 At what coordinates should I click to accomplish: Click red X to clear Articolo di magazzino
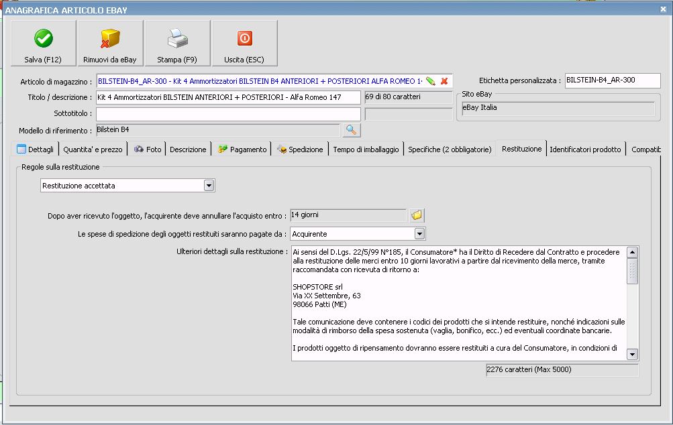444,81
